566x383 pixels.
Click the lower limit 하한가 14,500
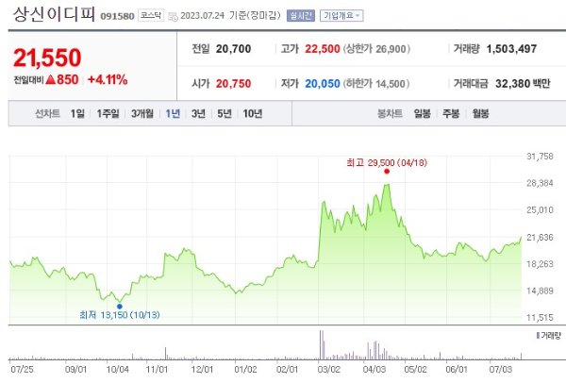375,84
